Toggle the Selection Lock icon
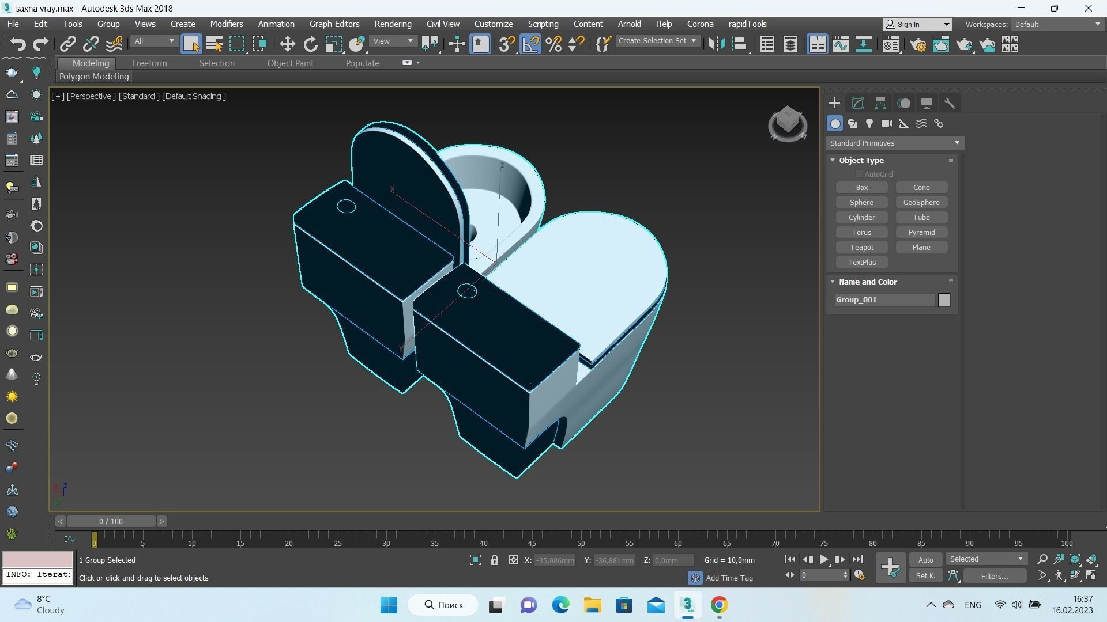1107x622 pixels. pos(494,560)
